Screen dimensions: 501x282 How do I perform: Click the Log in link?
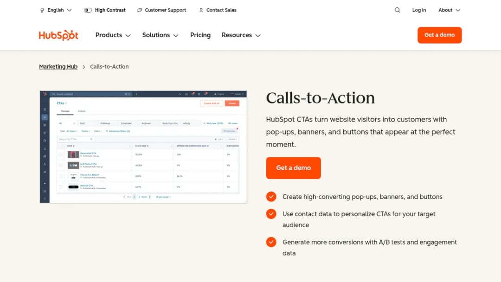[419, 10]
